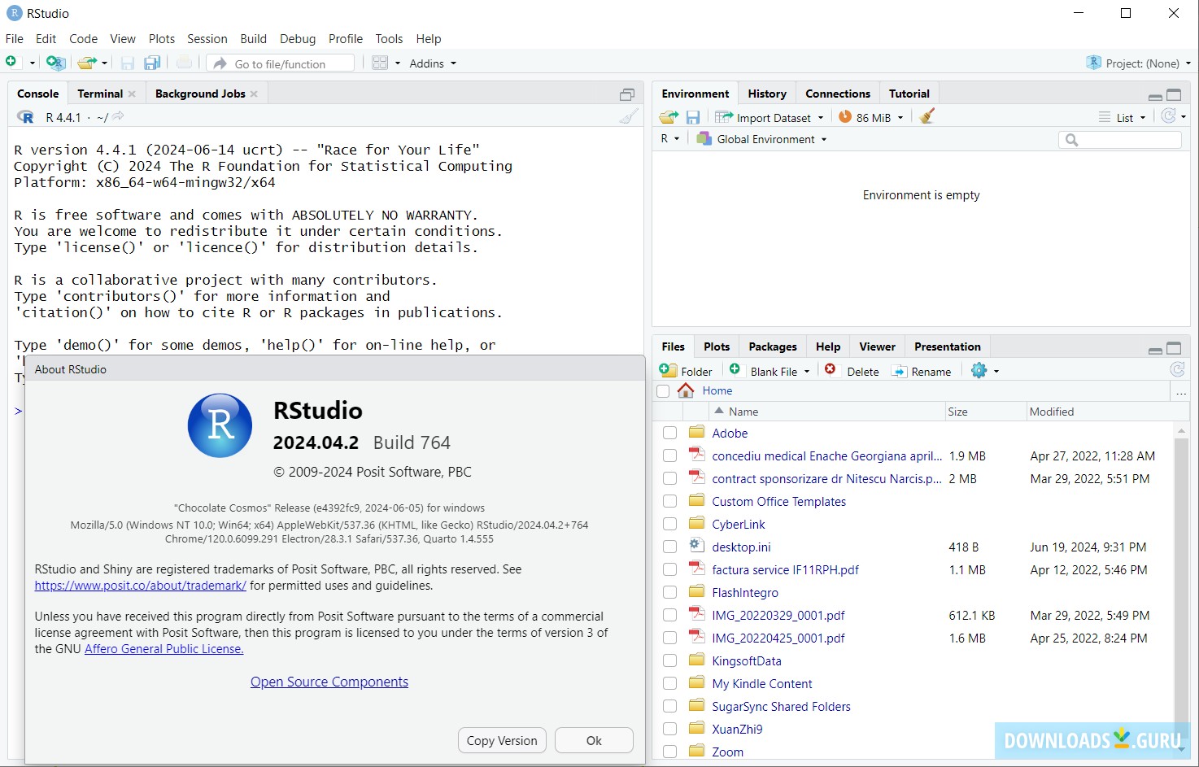This screenshot has height=767, width=1199.
Task: Create a new folder in the Files pane
Action: [686, 370]
